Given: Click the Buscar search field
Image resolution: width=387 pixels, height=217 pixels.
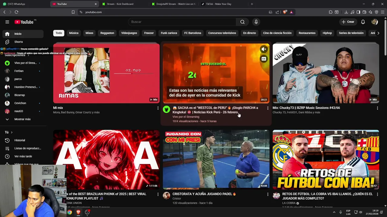Looking at the screenshot, I should (x=182, y=22).
